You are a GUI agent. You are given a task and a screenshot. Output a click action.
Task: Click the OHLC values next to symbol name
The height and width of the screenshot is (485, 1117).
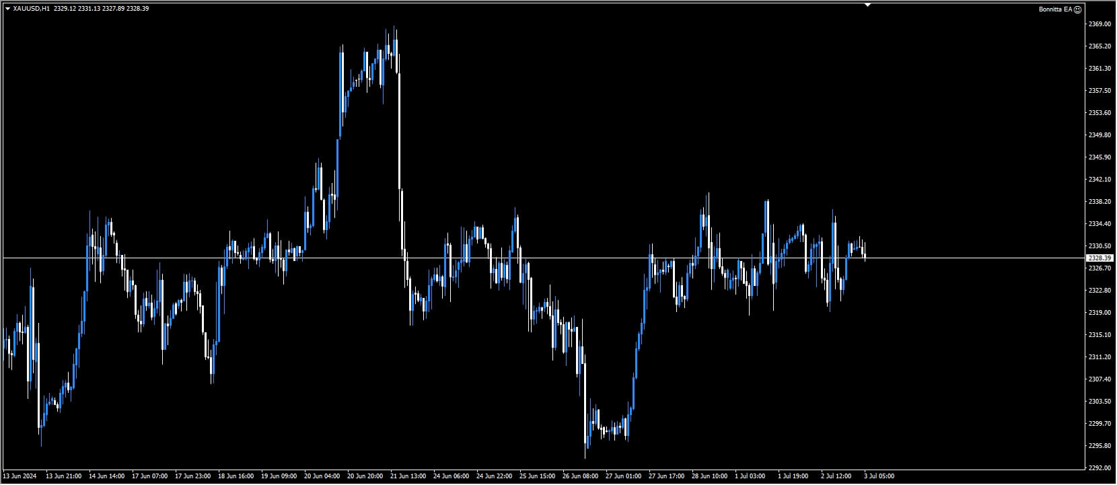tap(101, 9)
